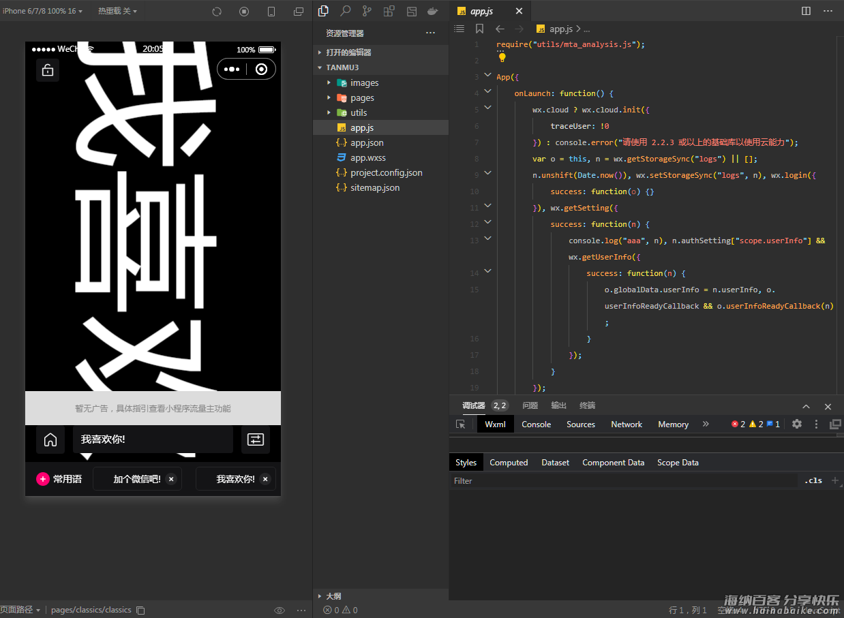Image resolution: width=844 pixels, height=618 pixels.
Task: Click the styles Filter input field
Action: 623,480
